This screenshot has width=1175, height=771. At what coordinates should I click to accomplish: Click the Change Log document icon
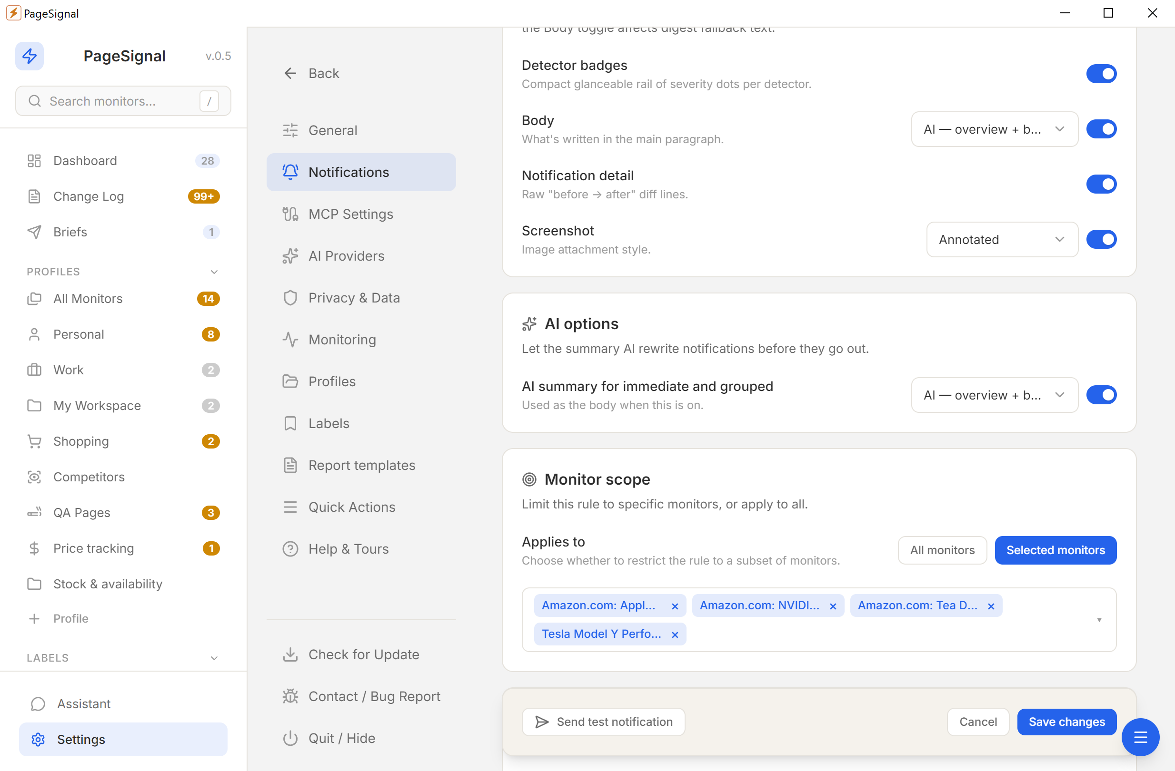pos(34,196)
